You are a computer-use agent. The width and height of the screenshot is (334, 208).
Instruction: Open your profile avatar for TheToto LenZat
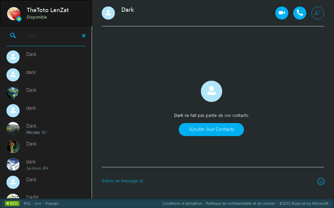tap(13, 13)
